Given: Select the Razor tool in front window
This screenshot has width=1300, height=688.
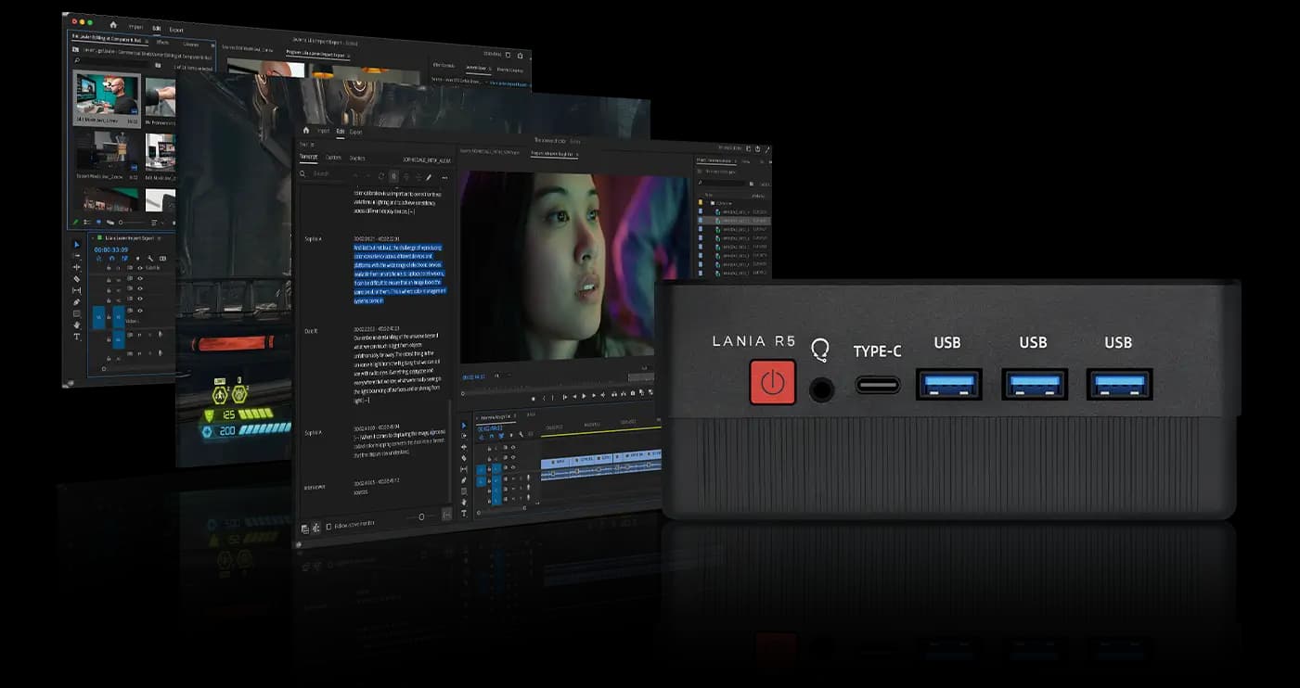Looking at the screenshot, I should pyautogui.click(x=465, y=458).
